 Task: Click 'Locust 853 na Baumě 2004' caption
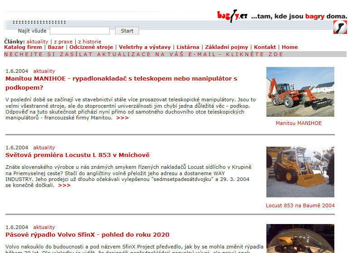[x=300, y=205]
